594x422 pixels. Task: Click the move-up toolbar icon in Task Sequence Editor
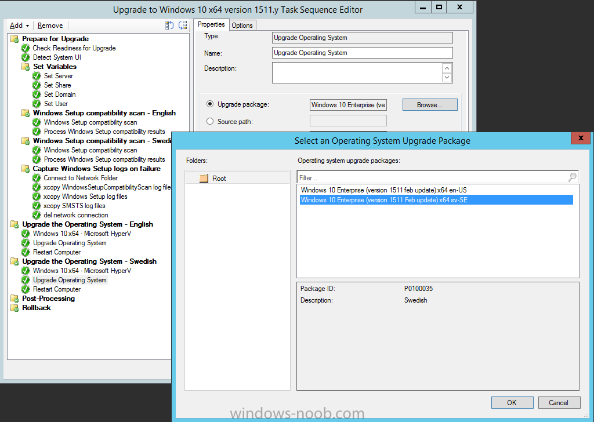pos(169,26)
